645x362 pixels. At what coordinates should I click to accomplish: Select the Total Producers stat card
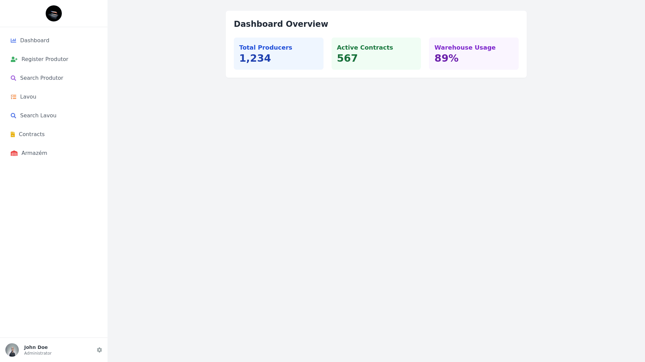pyautogui.click(x=278, y=54)
